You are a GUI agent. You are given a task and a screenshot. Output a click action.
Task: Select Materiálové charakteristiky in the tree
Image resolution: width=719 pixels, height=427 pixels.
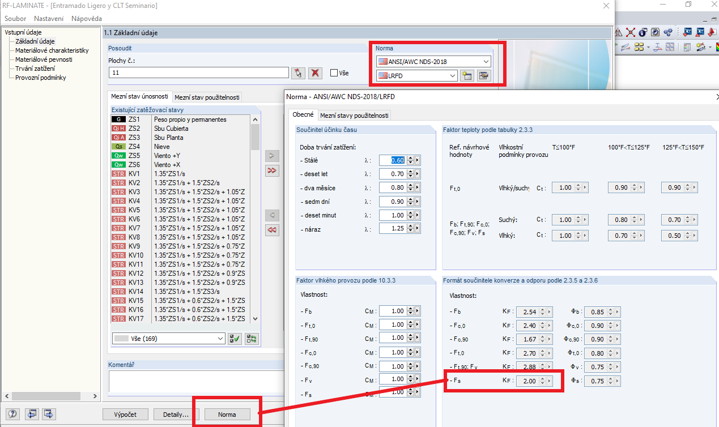point(52,50)
